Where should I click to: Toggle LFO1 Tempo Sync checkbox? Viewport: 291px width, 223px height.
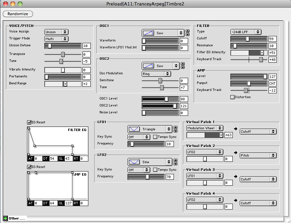point(155,137)
